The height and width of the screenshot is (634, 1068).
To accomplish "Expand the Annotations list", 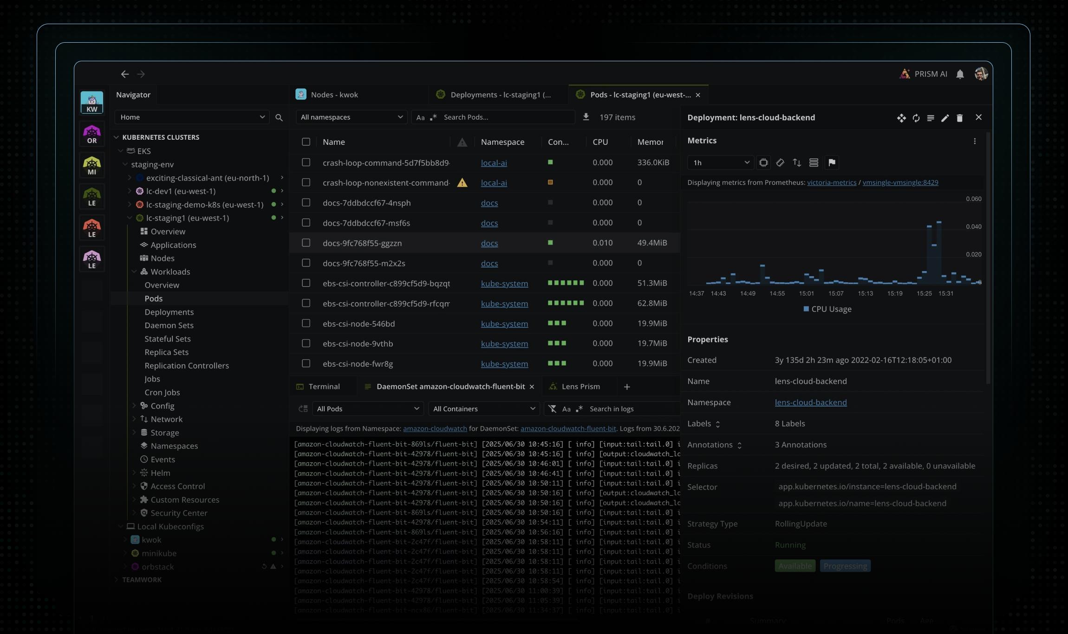I will [x=739, y=446].
